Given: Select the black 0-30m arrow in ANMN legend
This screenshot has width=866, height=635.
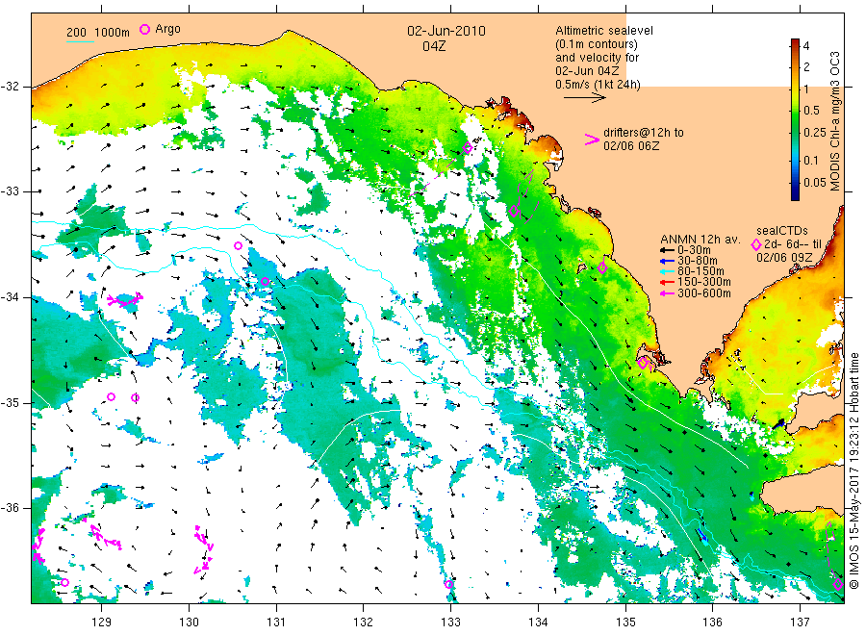Looking at the screenshot, I should [x=667, y=251].
